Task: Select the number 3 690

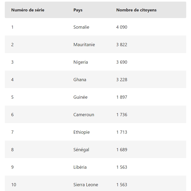Action: point(122,62)
